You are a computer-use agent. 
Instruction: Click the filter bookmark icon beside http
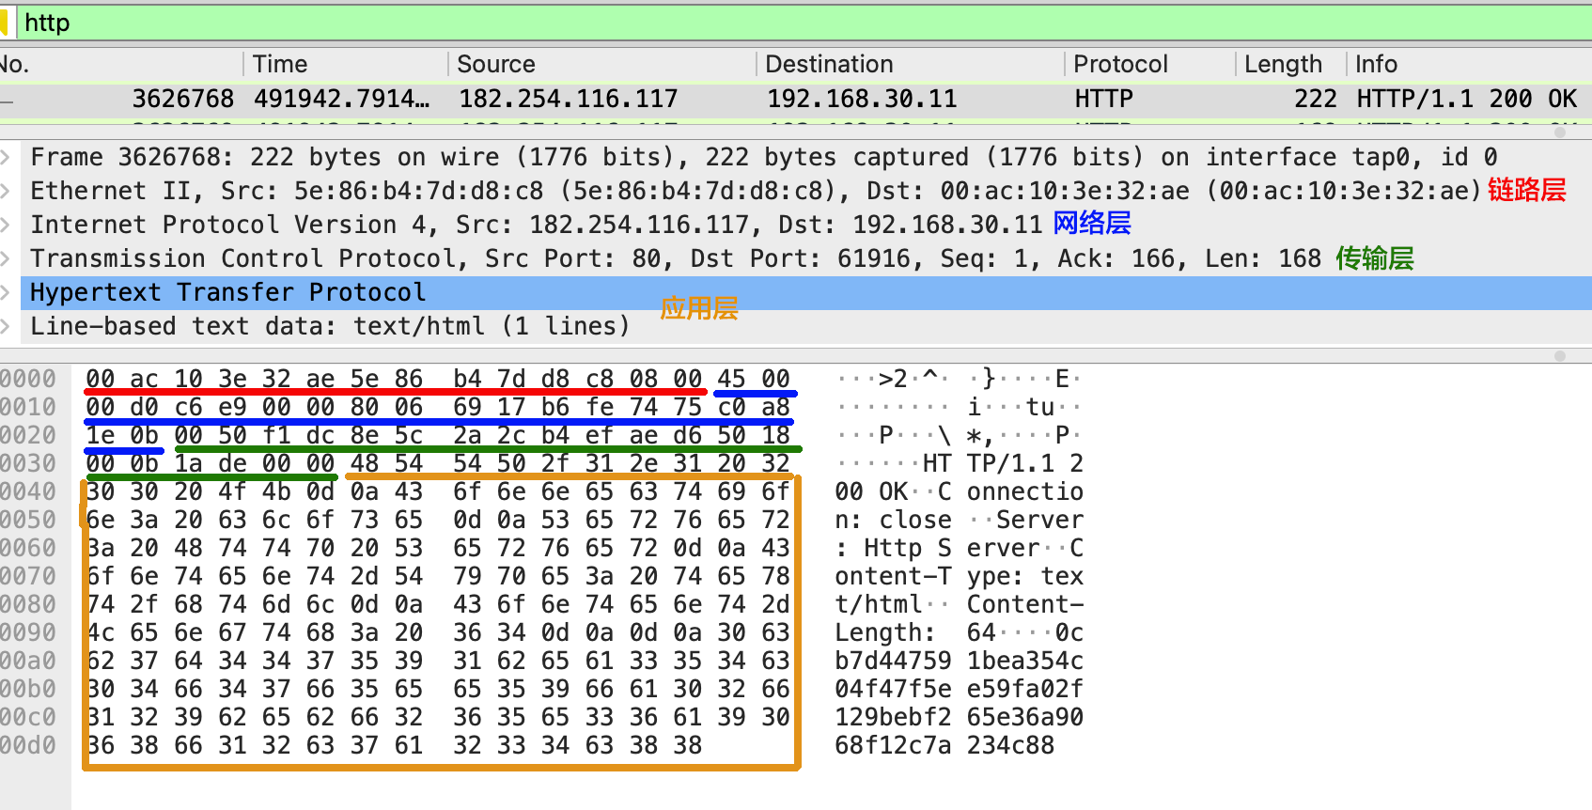4,23
